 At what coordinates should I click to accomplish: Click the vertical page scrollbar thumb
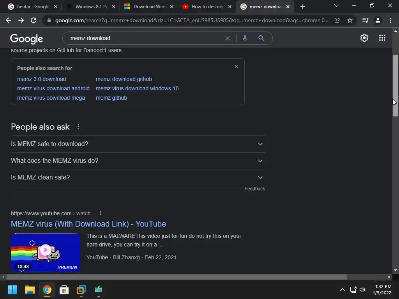point(395,85)
